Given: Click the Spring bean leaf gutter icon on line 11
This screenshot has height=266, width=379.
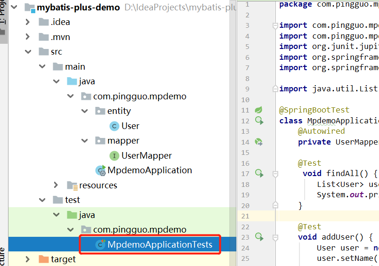Looking at the screenshot, I should click(x=258, y=110).
